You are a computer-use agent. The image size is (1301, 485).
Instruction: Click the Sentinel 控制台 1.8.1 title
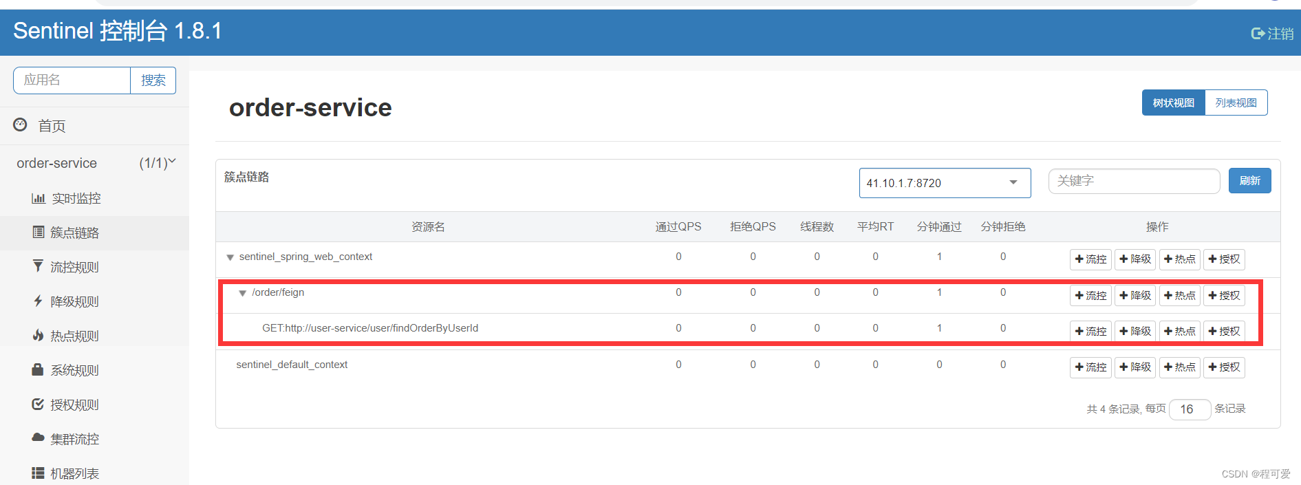[x=117, y=31]
